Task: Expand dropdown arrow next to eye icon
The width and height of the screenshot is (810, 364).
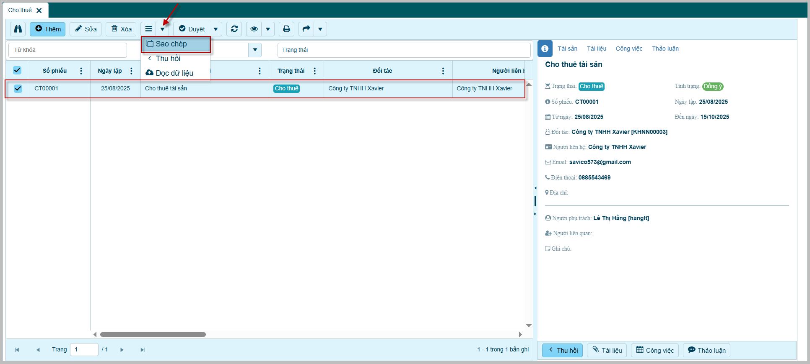Action: coord(268,29)
